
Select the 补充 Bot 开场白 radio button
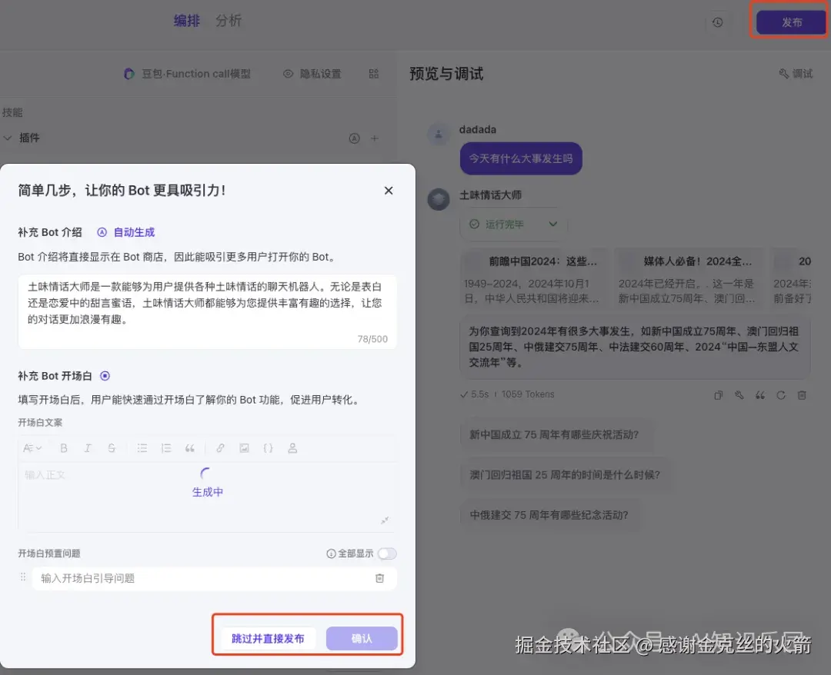click(105, 376)
